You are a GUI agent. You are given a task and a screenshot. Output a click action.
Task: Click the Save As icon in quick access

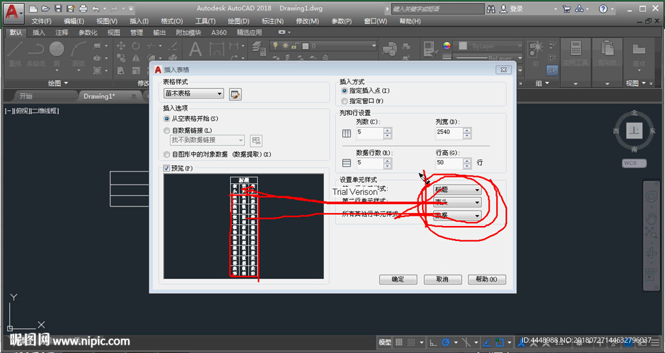pyautogui.click(x=71, y=8)
